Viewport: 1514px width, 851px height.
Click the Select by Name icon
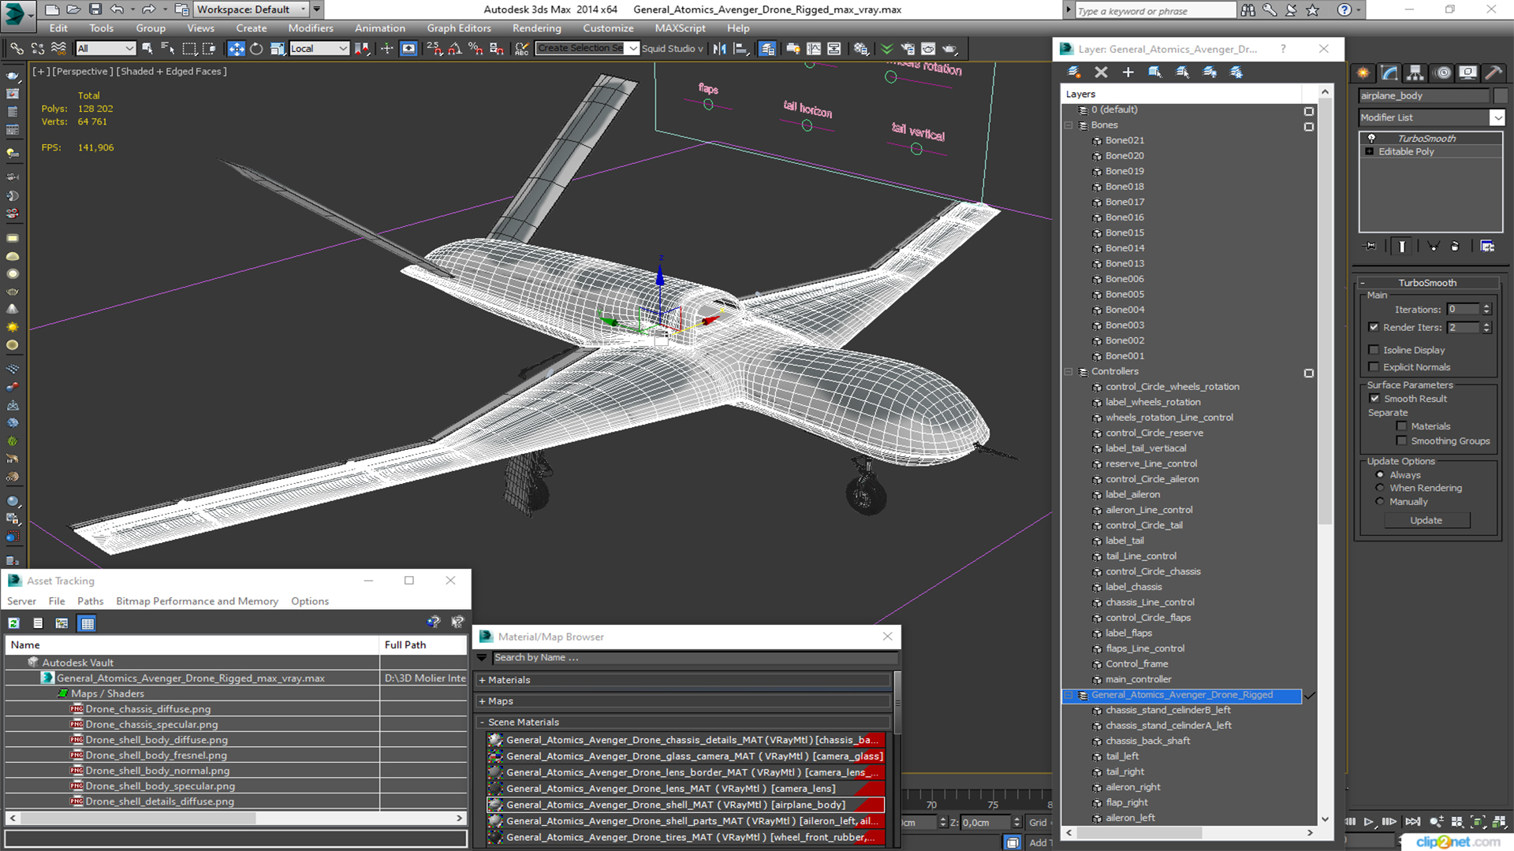point(168,49)
